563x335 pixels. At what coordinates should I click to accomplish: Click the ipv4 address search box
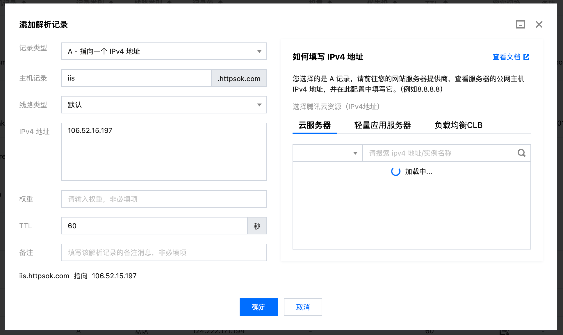pos(439,153)
